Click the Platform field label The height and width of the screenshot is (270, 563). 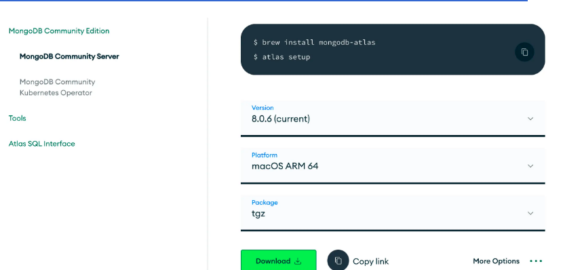(265, 155)
